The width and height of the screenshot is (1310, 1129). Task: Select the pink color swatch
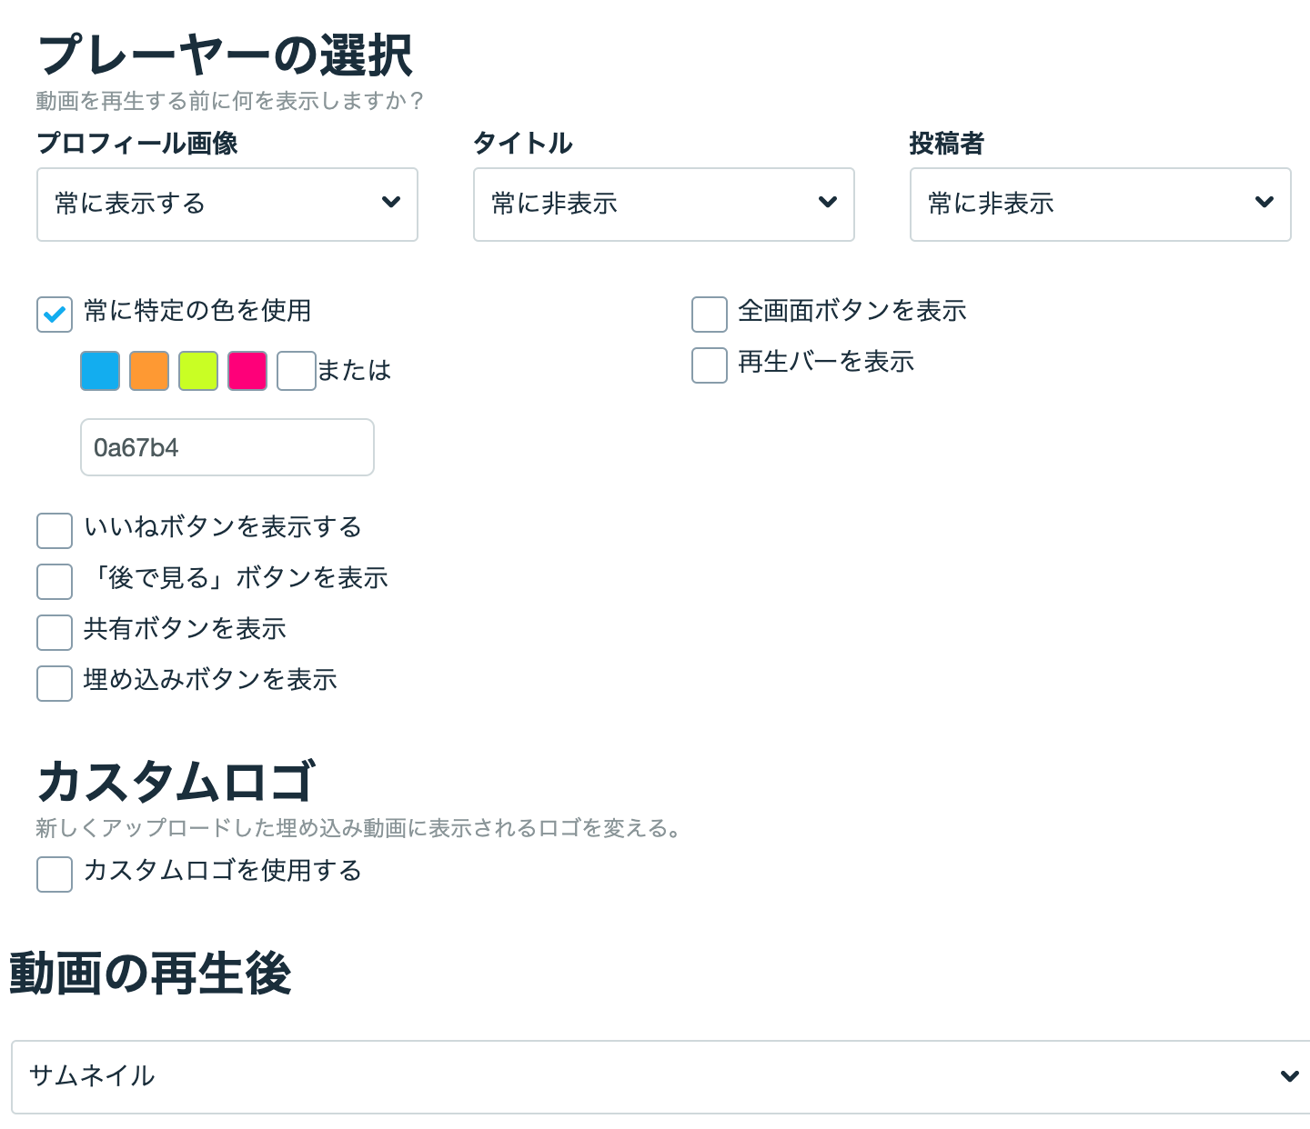pyautogui.click(x=247, y=371)
